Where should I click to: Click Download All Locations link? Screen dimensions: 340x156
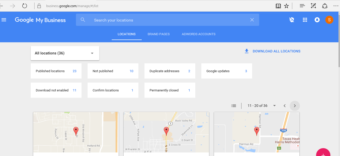277,51
